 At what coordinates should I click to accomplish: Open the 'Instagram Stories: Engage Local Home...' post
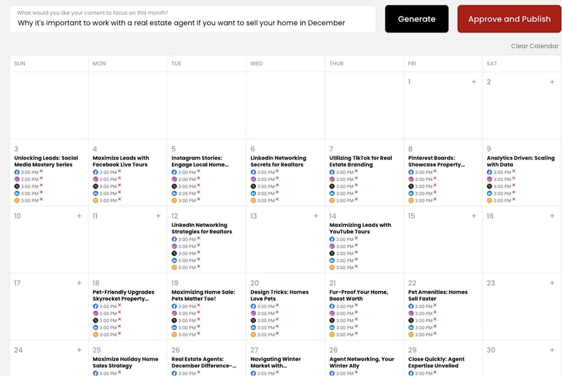pos(200,161)
